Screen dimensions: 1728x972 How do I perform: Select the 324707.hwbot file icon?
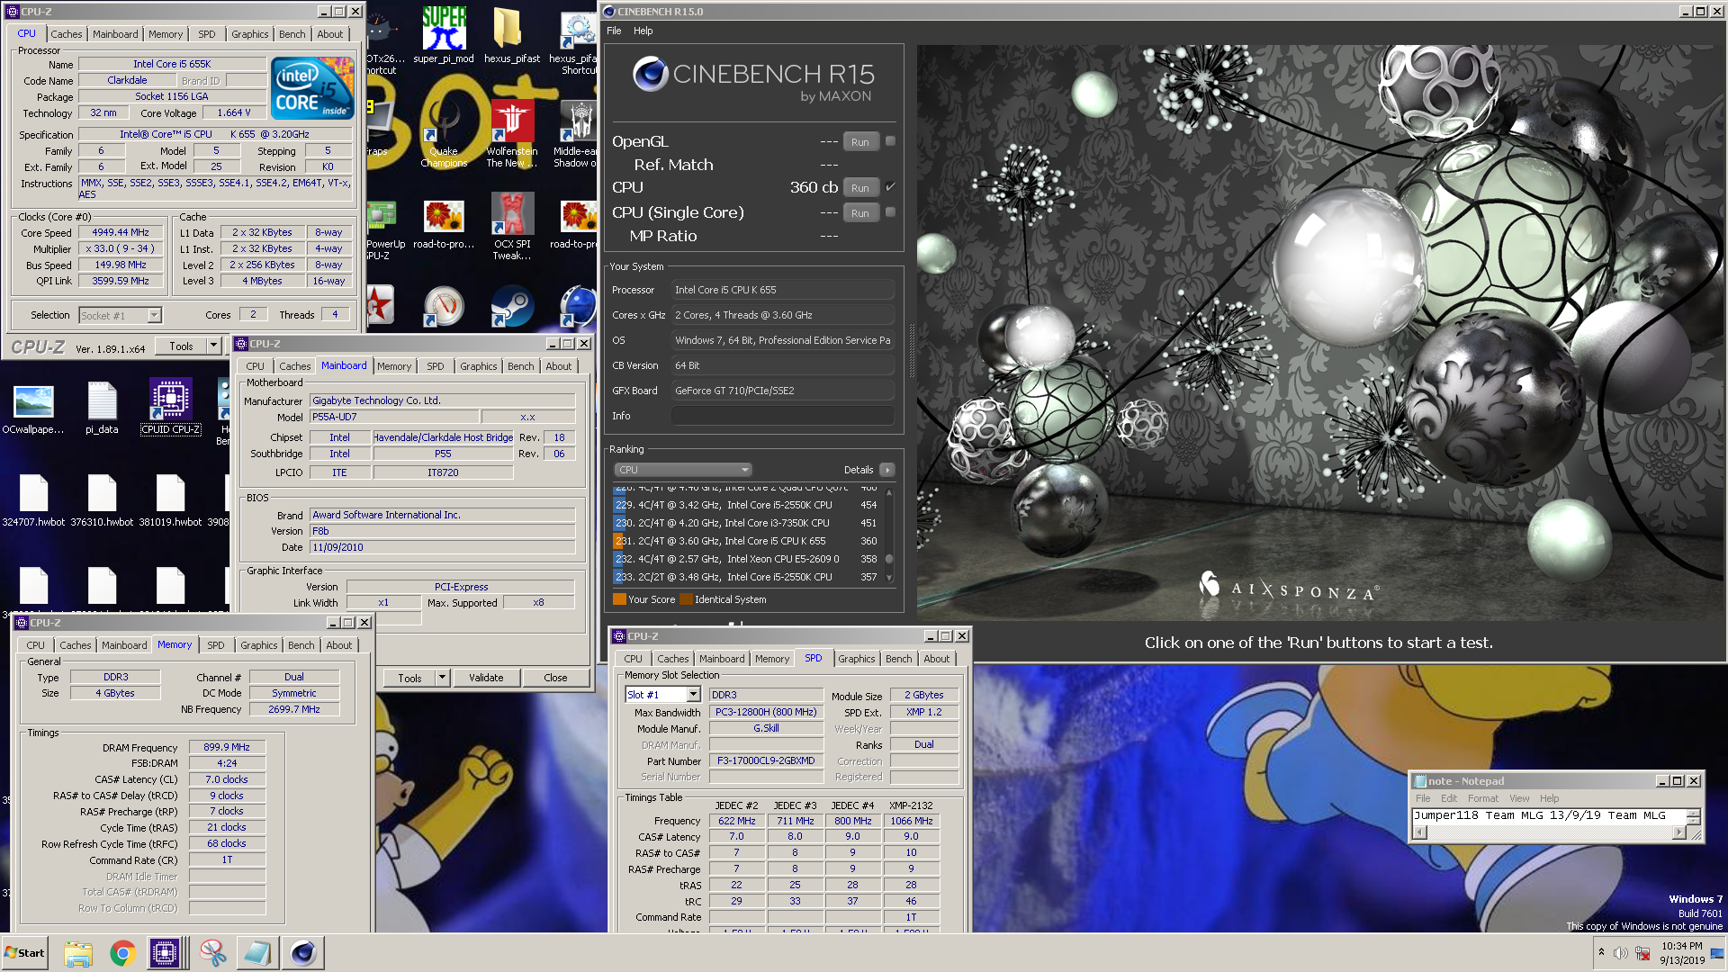[33, 500]
